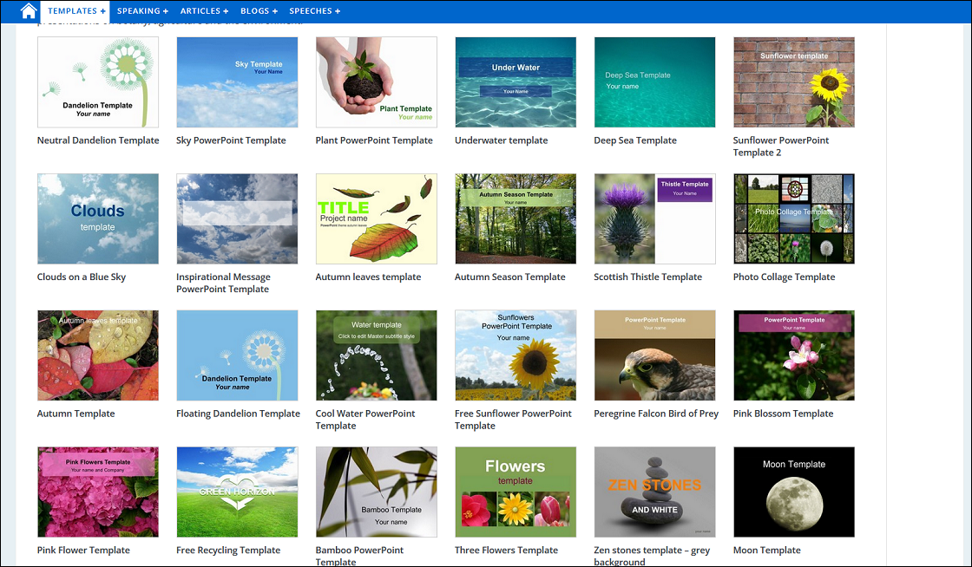
Task: Click the Clouds on a Blue Sky link
Action: click(x=82, y=277)
